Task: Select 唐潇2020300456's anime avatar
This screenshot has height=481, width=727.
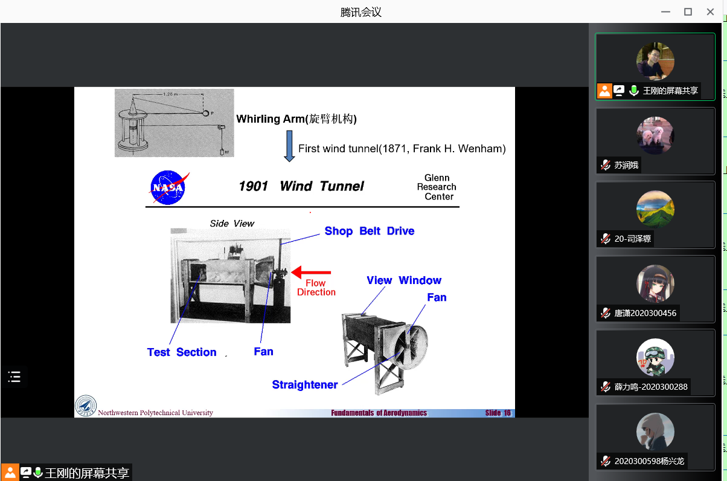Action: [655, 284]
